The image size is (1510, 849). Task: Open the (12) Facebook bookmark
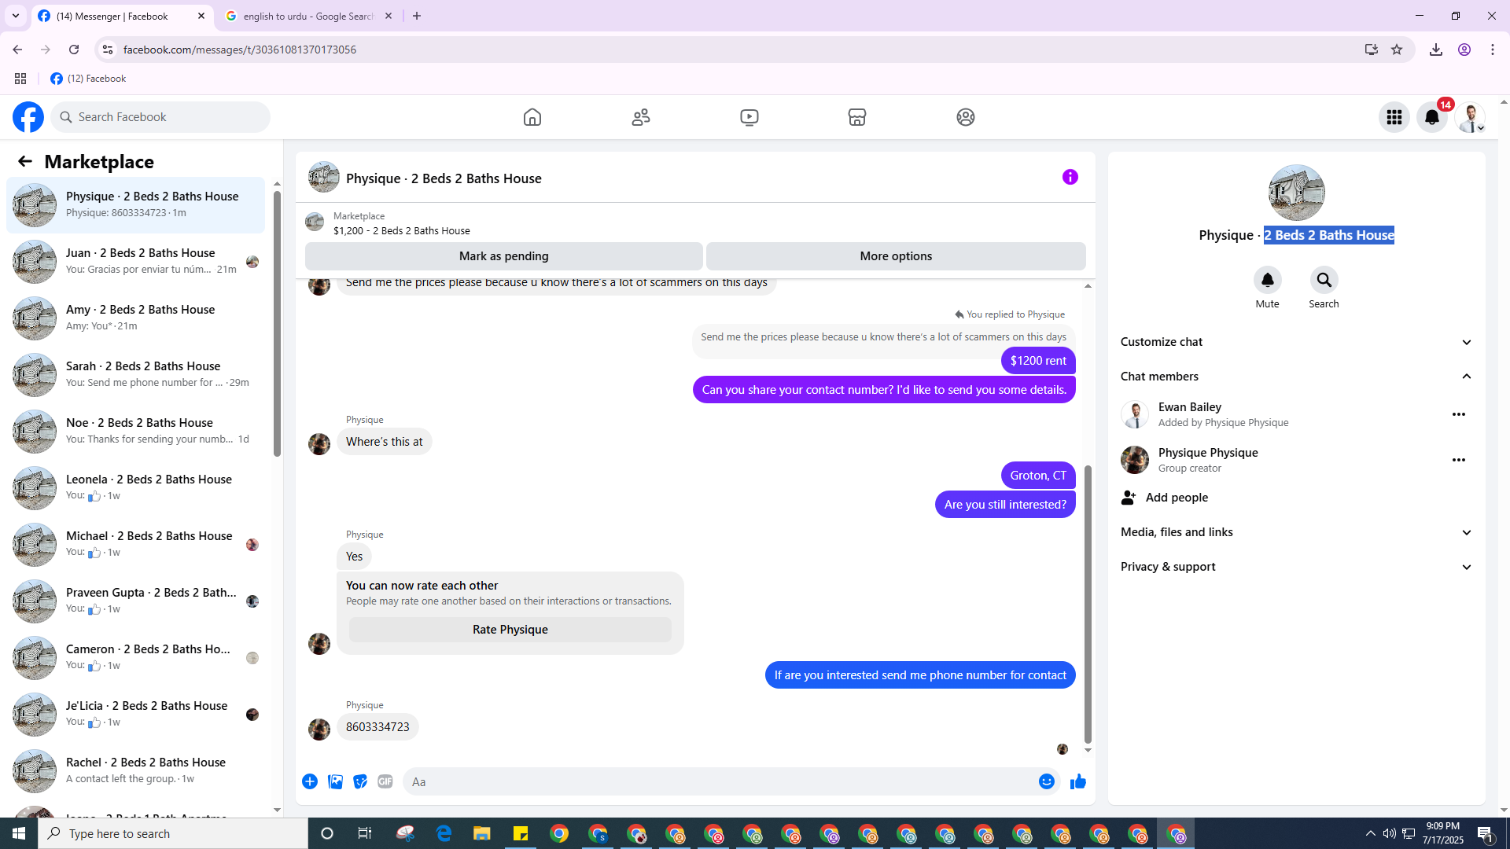(88, 79)
